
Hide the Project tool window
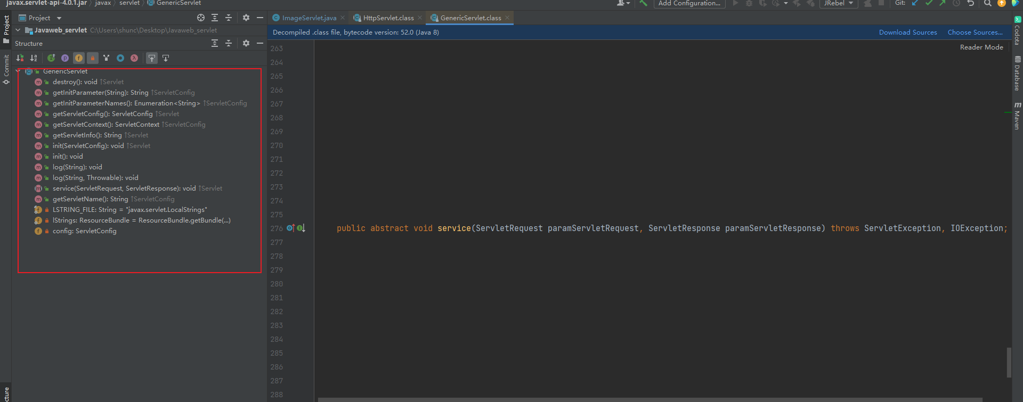(x=260, y=18)
